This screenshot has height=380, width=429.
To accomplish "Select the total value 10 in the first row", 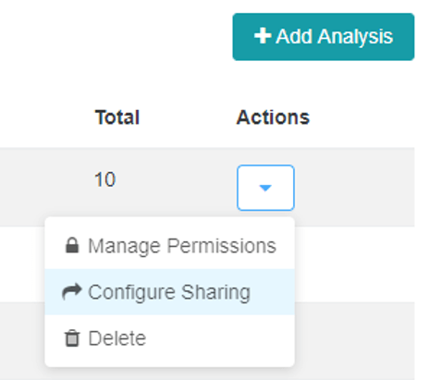I will click(x=105, y=179).
